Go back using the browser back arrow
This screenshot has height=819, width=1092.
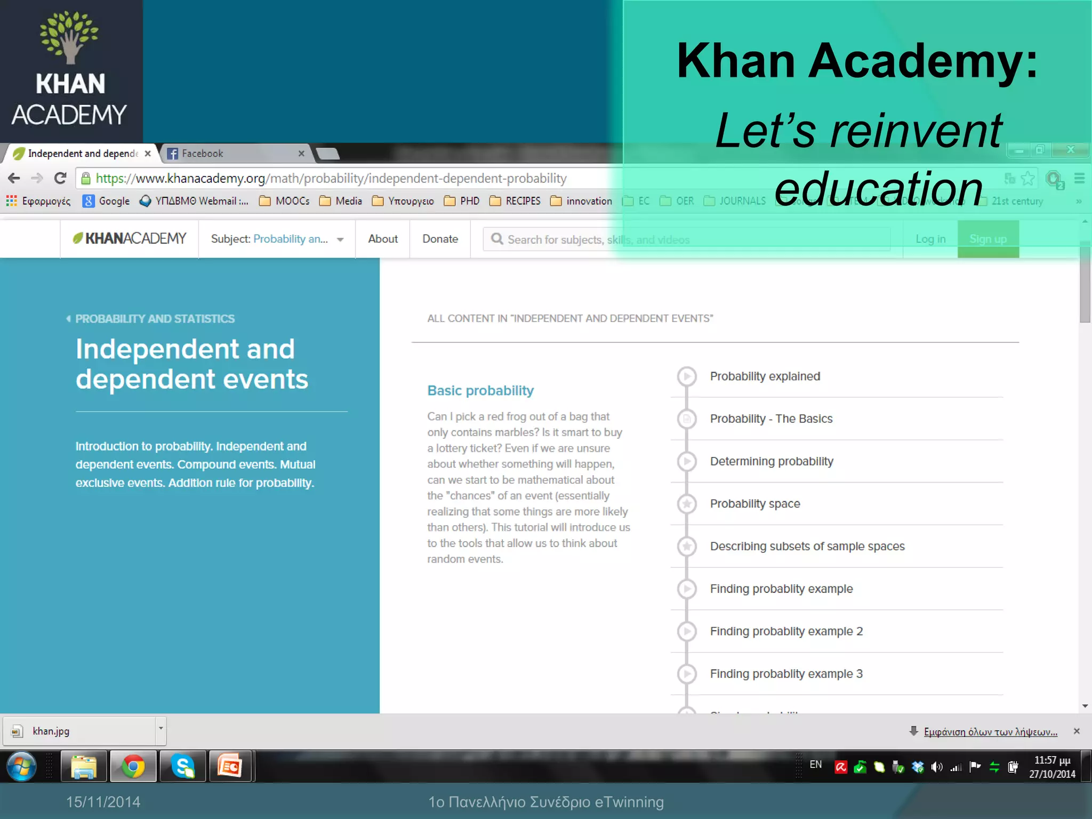click(14, 178)
